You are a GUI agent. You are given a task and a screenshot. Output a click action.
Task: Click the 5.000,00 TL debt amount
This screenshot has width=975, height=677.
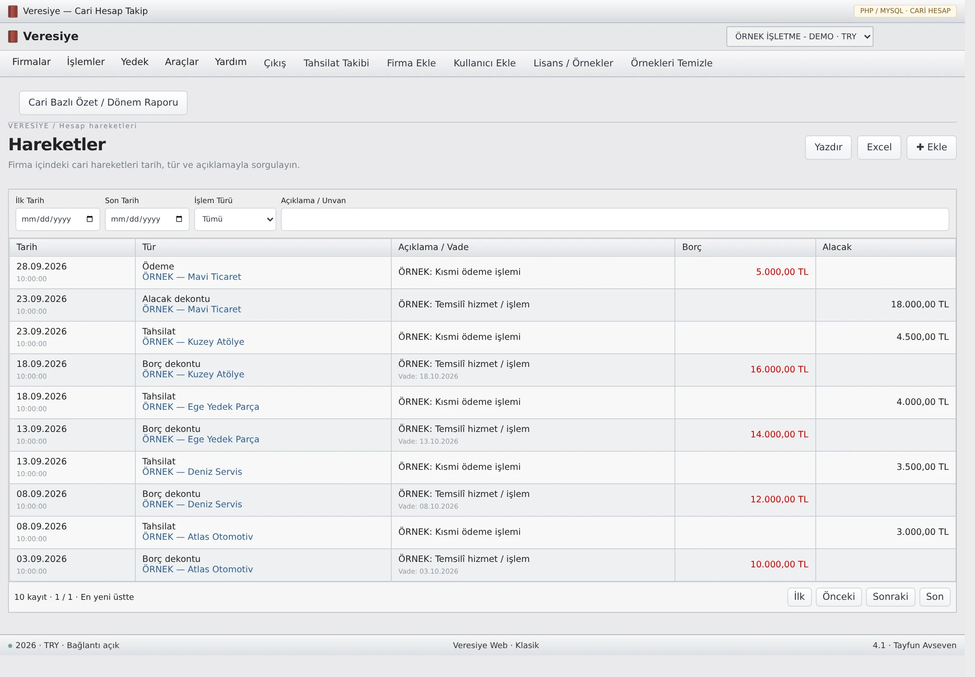pos(782,272)
